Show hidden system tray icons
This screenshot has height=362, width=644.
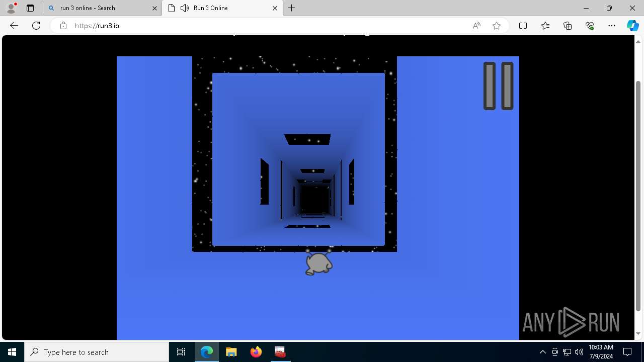click(x=542, y=352)
